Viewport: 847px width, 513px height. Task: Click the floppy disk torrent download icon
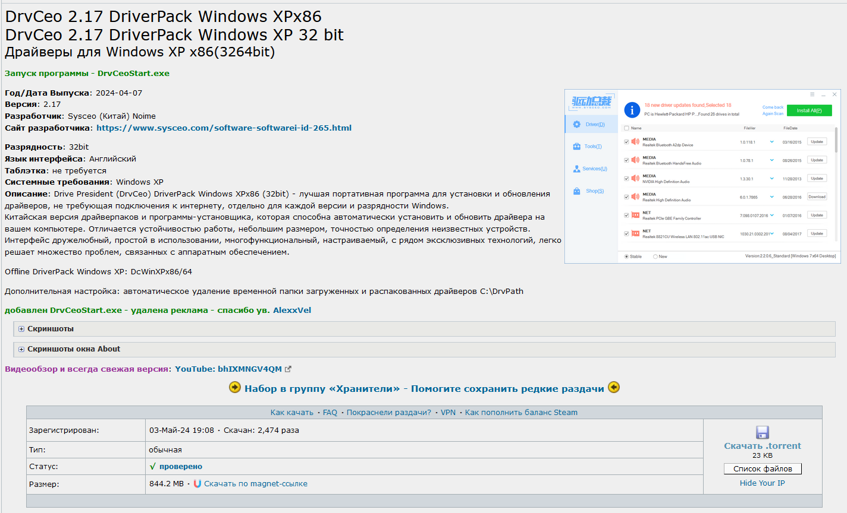[x=763, y=432]
